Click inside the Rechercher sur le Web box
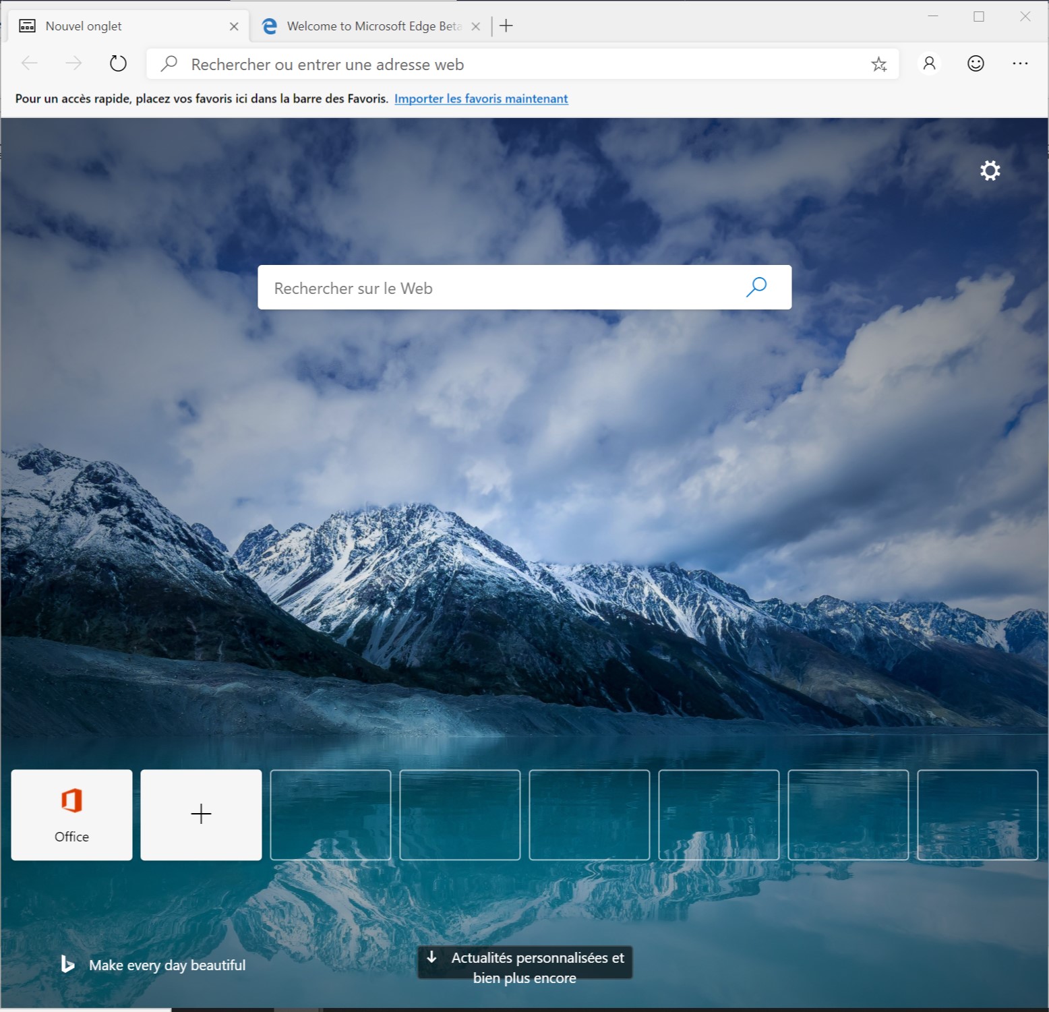This screenshot has height=1012, width=1049. pyautogui.click(x=472, y=287)
